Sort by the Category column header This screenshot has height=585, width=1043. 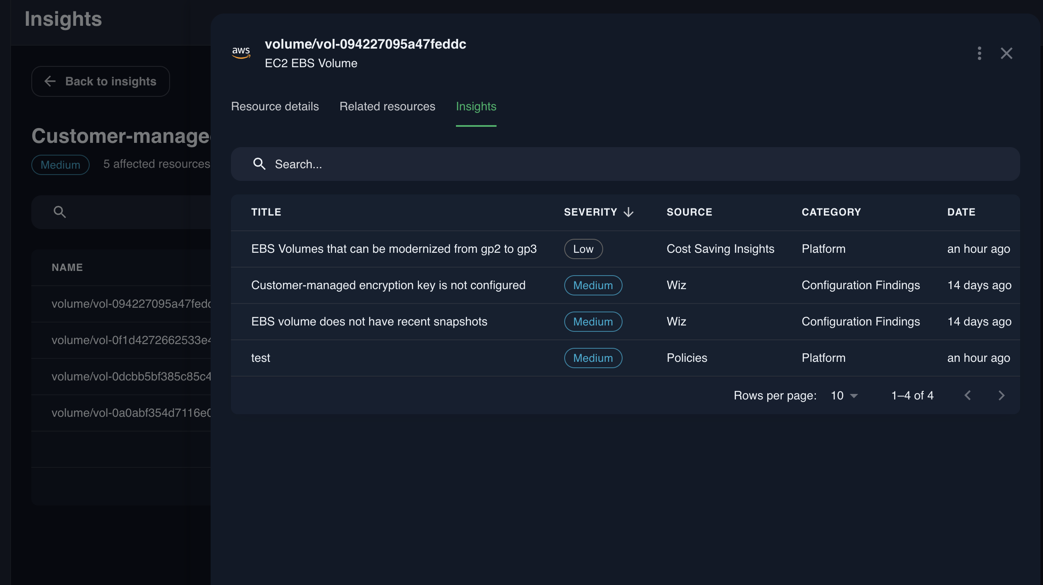[831, 212]
